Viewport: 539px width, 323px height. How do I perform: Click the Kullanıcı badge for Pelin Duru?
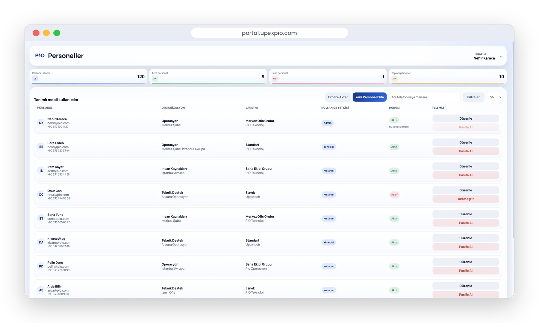point(329,266)
